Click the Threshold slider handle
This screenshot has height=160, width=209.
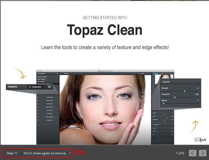(175, 98)
